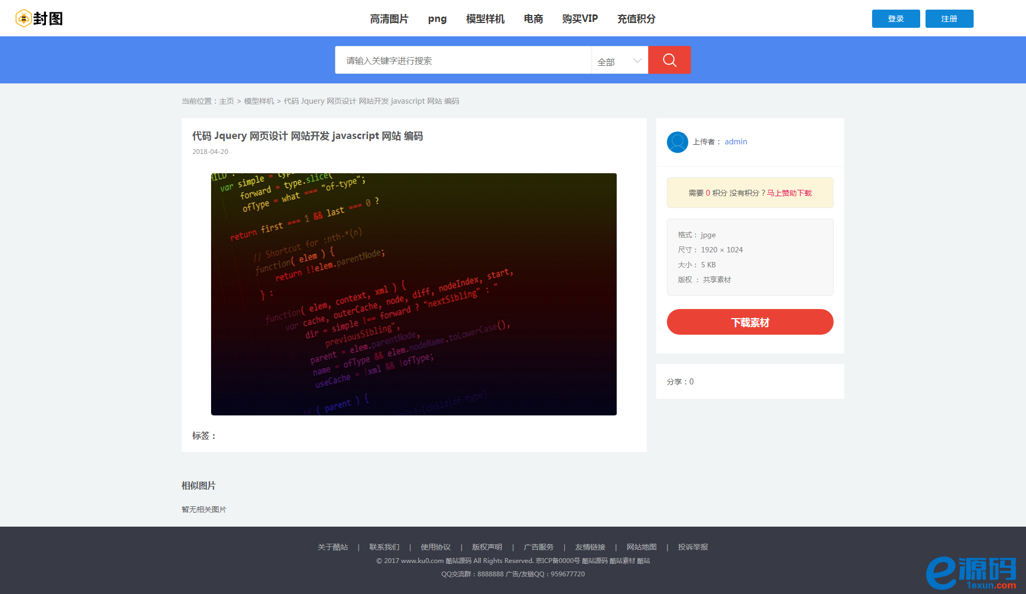The width and height of the screenshot is (1026, 594).
Task: Open the 购买VIP menu item
Action: click(580, 19)
